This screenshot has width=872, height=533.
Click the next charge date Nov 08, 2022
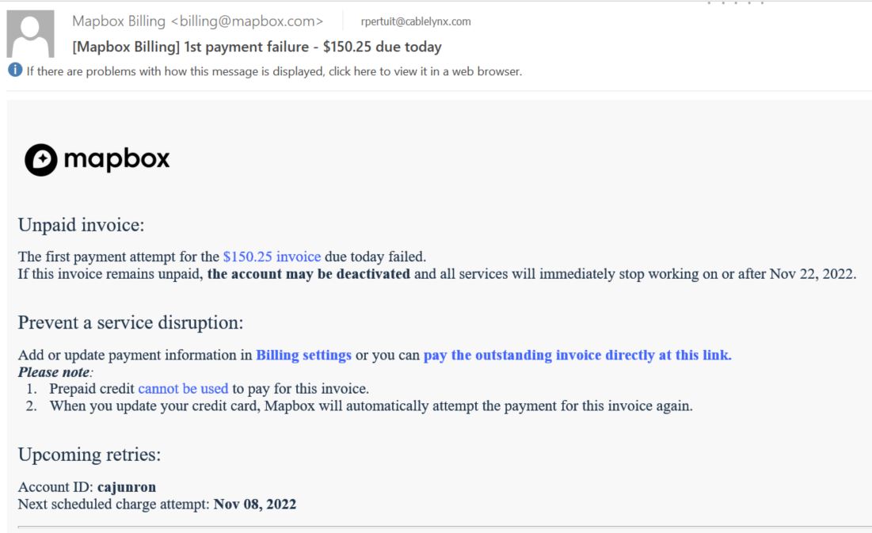point(255,504)
